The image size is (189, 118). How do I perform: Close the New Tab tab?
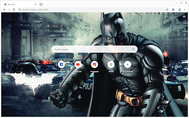pos(35,4)
